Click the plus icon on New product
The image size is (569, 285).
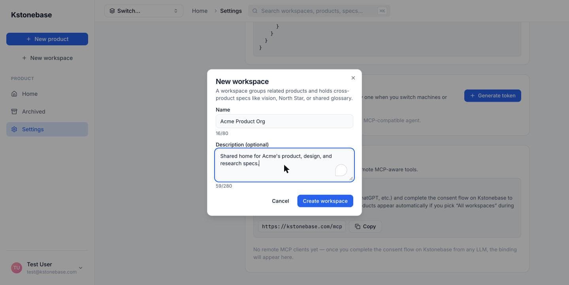click(28, 39)
